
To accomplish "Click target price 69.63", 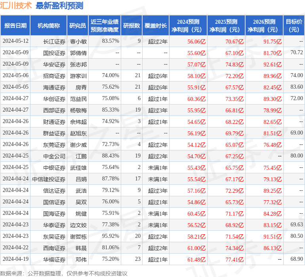I will 297,224.
